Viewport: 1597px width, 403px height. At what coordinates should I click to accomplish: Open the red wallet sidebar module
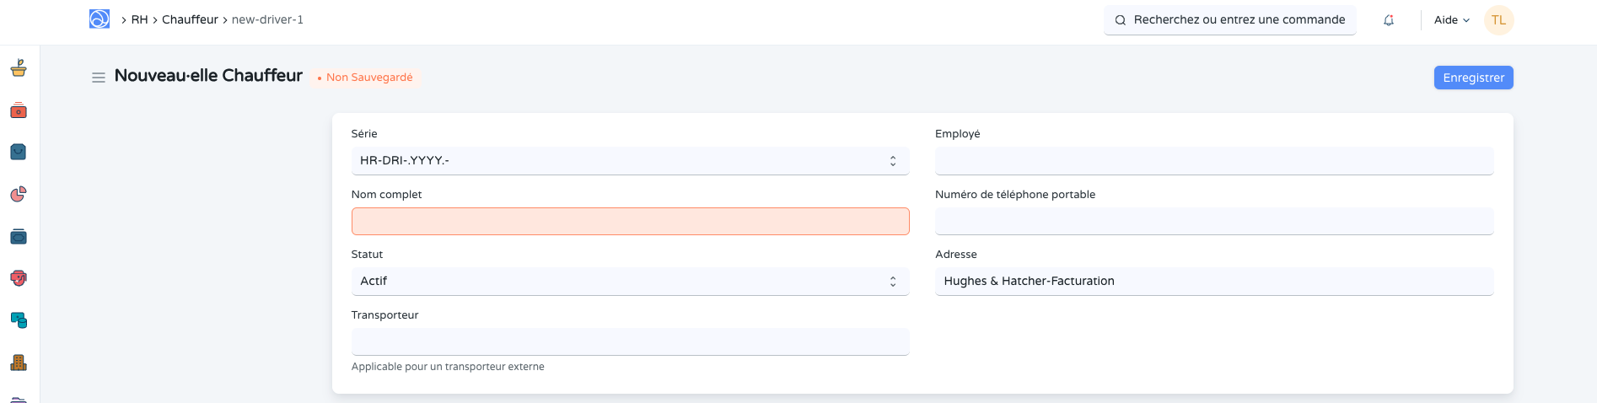point(19,110)
